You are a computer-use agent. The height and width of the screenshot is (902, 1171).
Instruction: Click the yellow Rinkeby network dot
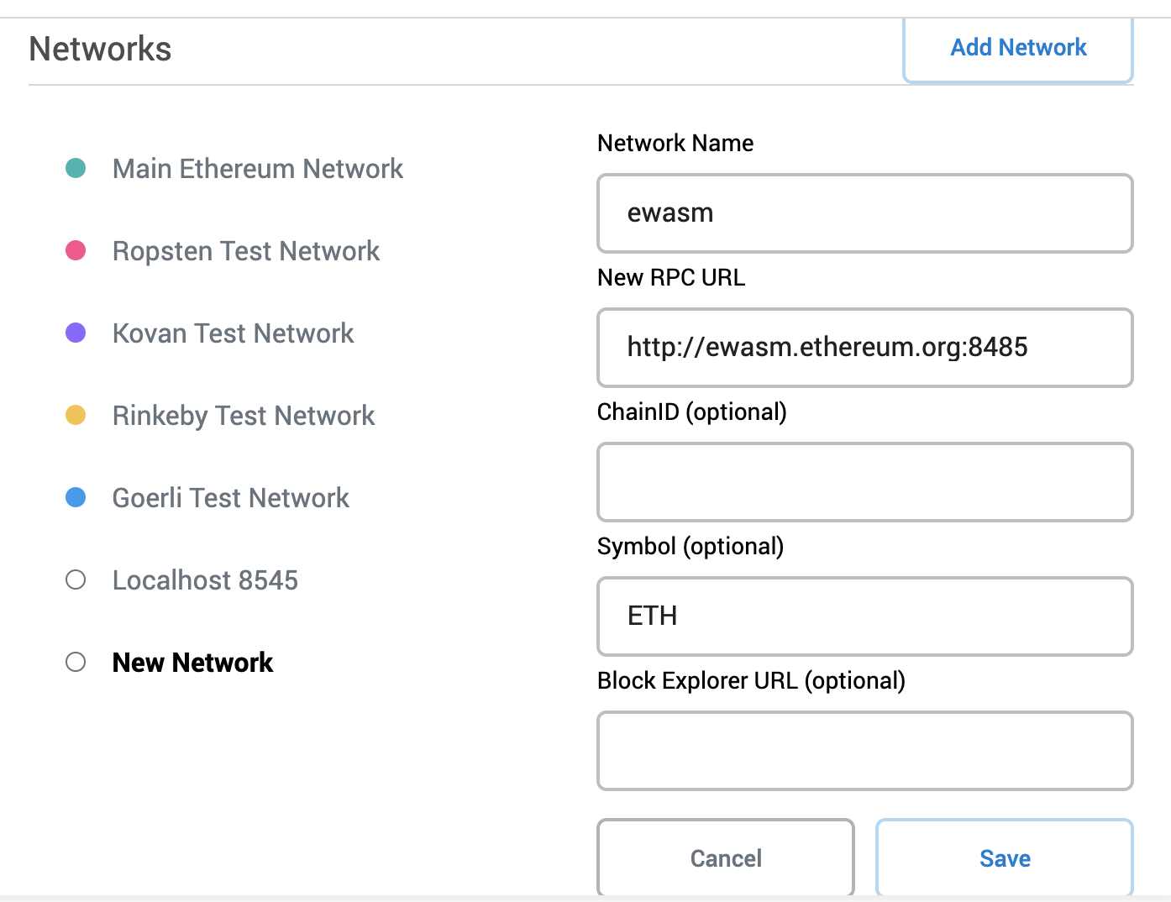point(76,415)
